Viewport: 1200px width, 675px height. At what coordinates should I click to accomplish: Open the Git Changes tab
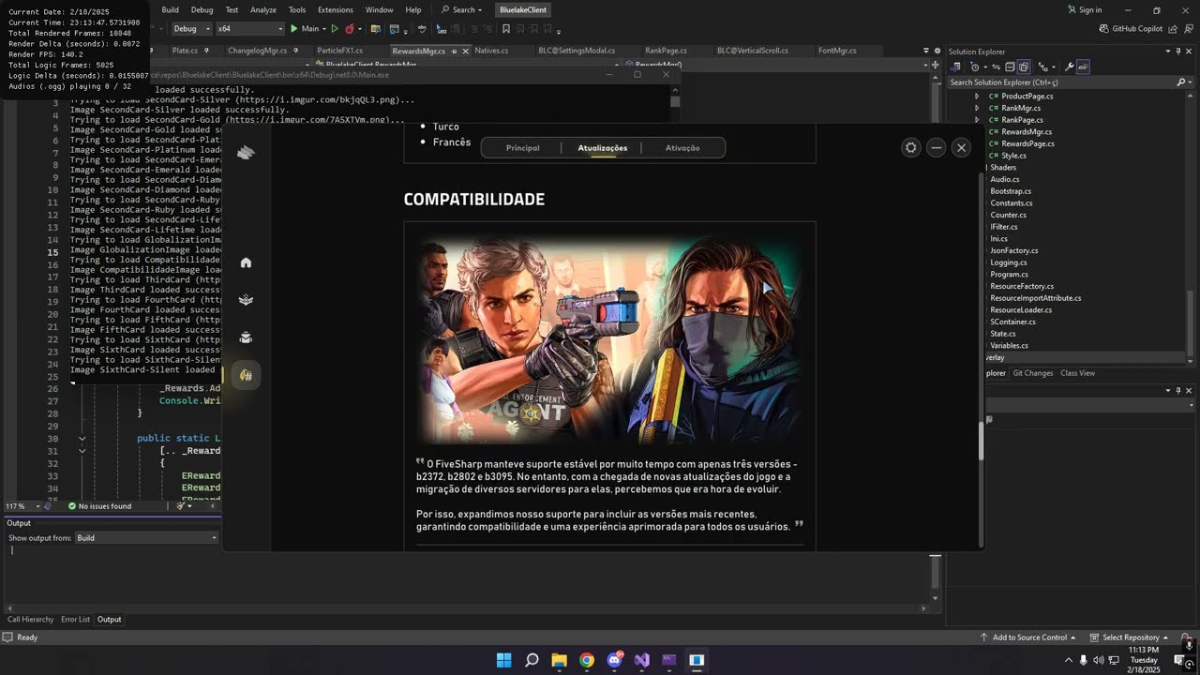1032,373
